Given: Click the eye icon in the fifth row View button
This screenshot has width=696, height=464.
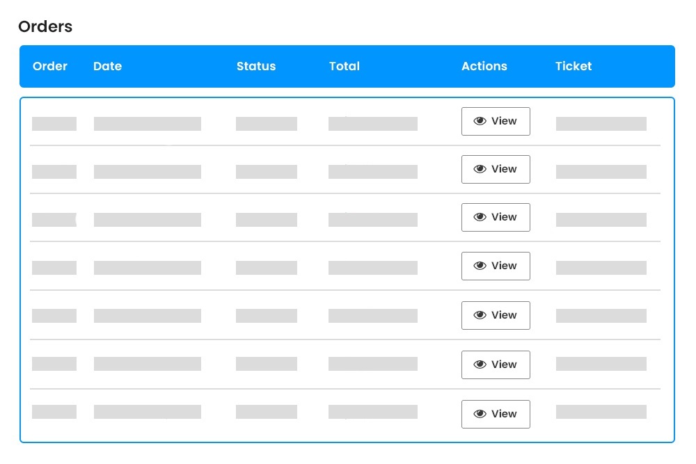Looking at the screenshot, I should point(480,315).
